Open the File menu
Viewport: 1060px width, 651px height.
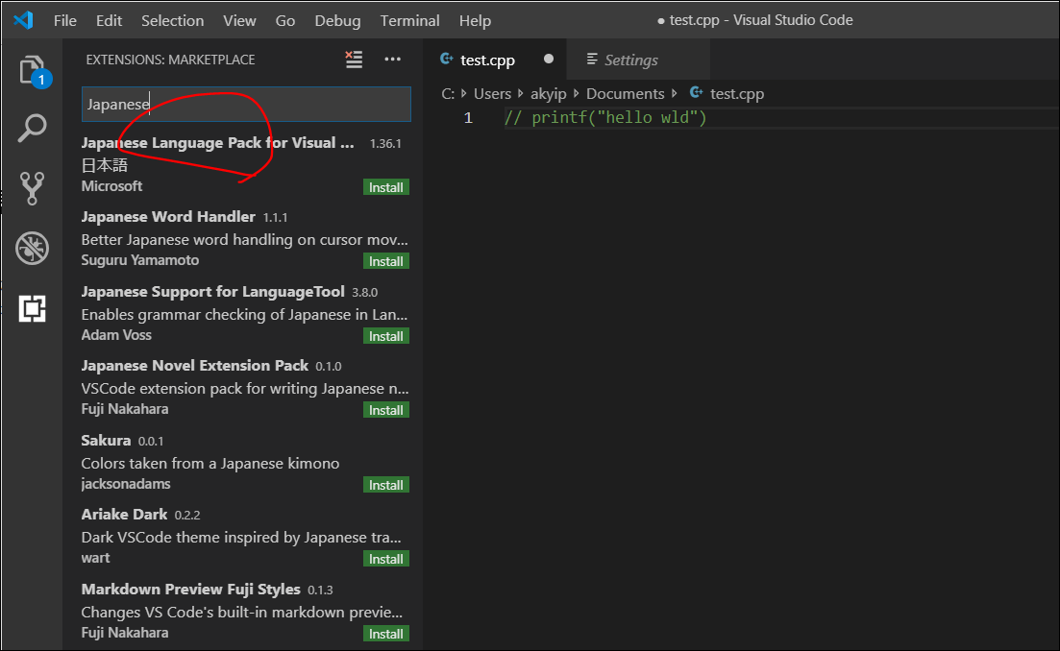point(65,20)
